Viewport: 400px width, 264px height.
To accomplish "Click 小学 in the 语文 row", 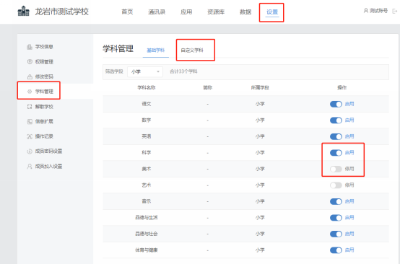I will [260, 104].
